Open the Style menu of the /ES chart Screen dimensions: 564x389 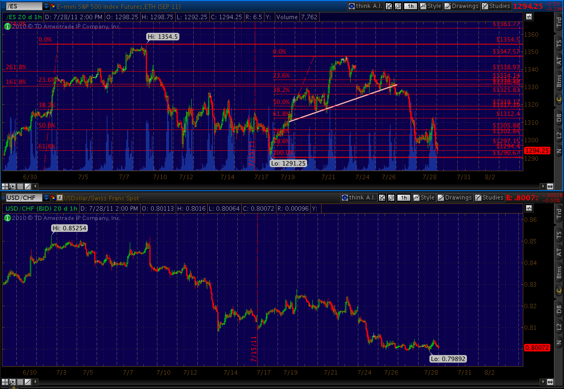(x=430, y=6)
